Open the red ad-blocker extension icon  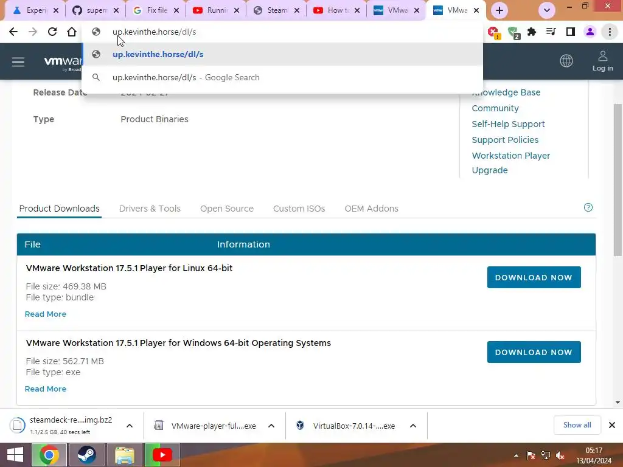pyautogui.click(x=494, y=33)
